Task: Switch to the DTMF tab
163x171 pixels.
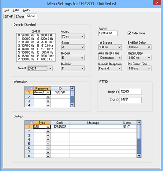Action: coord(9,16)
